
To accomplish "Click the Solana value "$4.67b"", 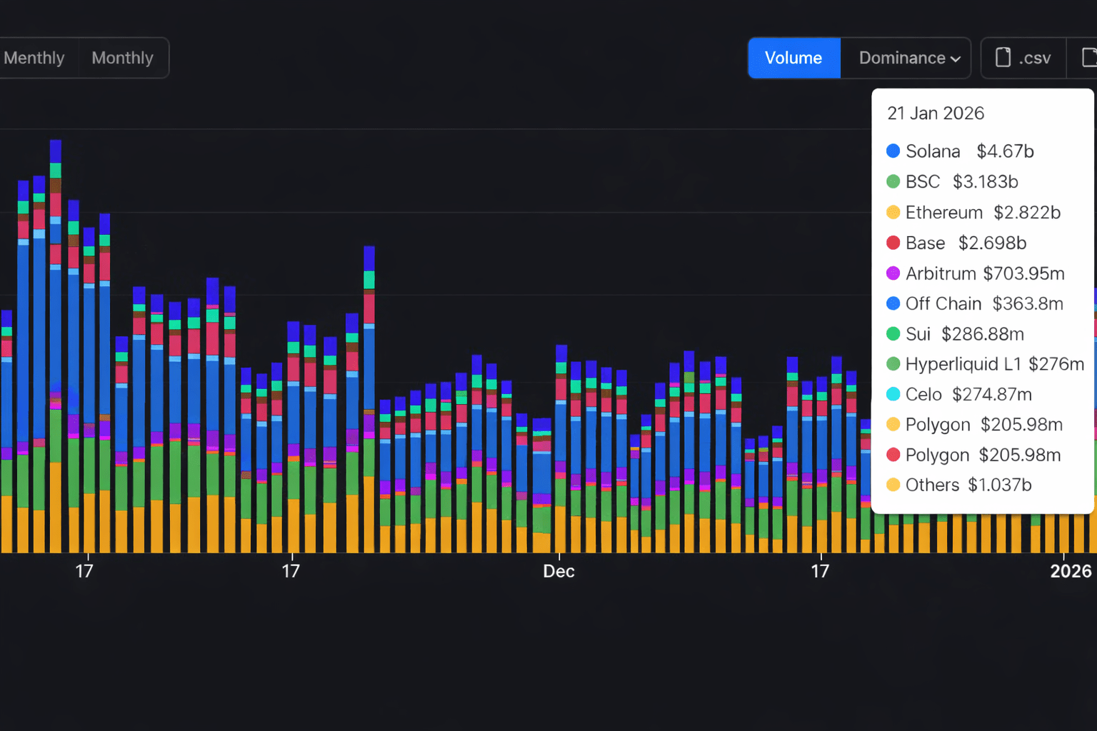I will tap(1005, 151).
